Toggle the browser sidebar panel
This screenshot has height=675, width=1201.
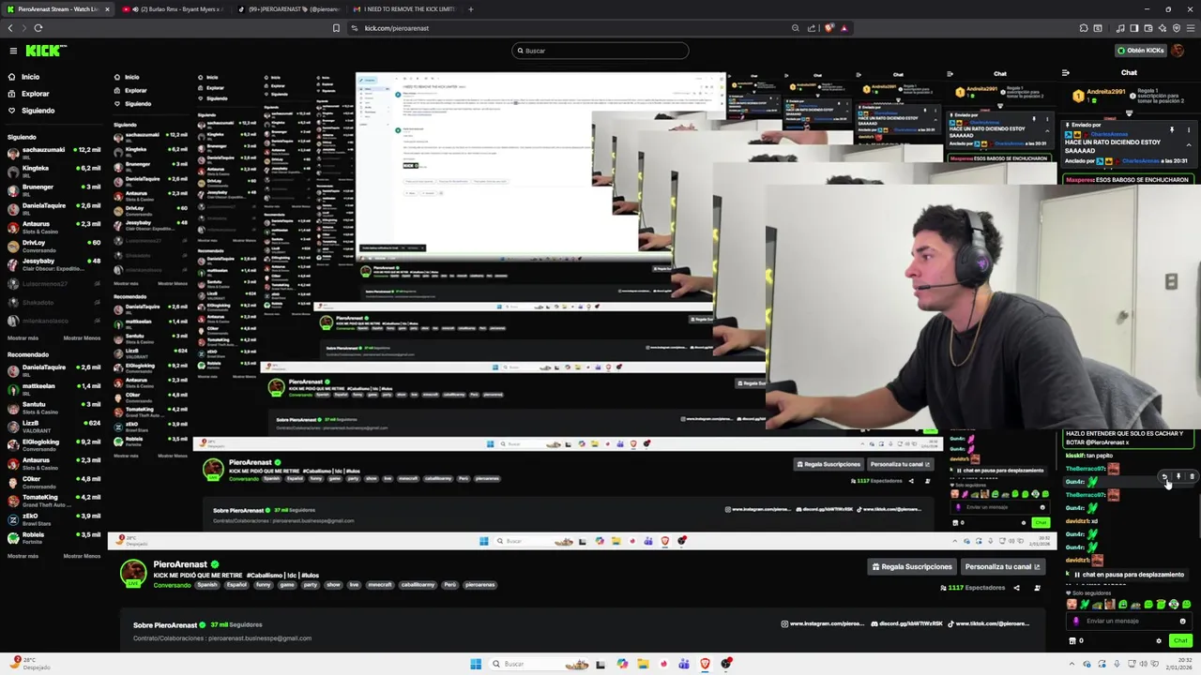[x=1134, y=28]
